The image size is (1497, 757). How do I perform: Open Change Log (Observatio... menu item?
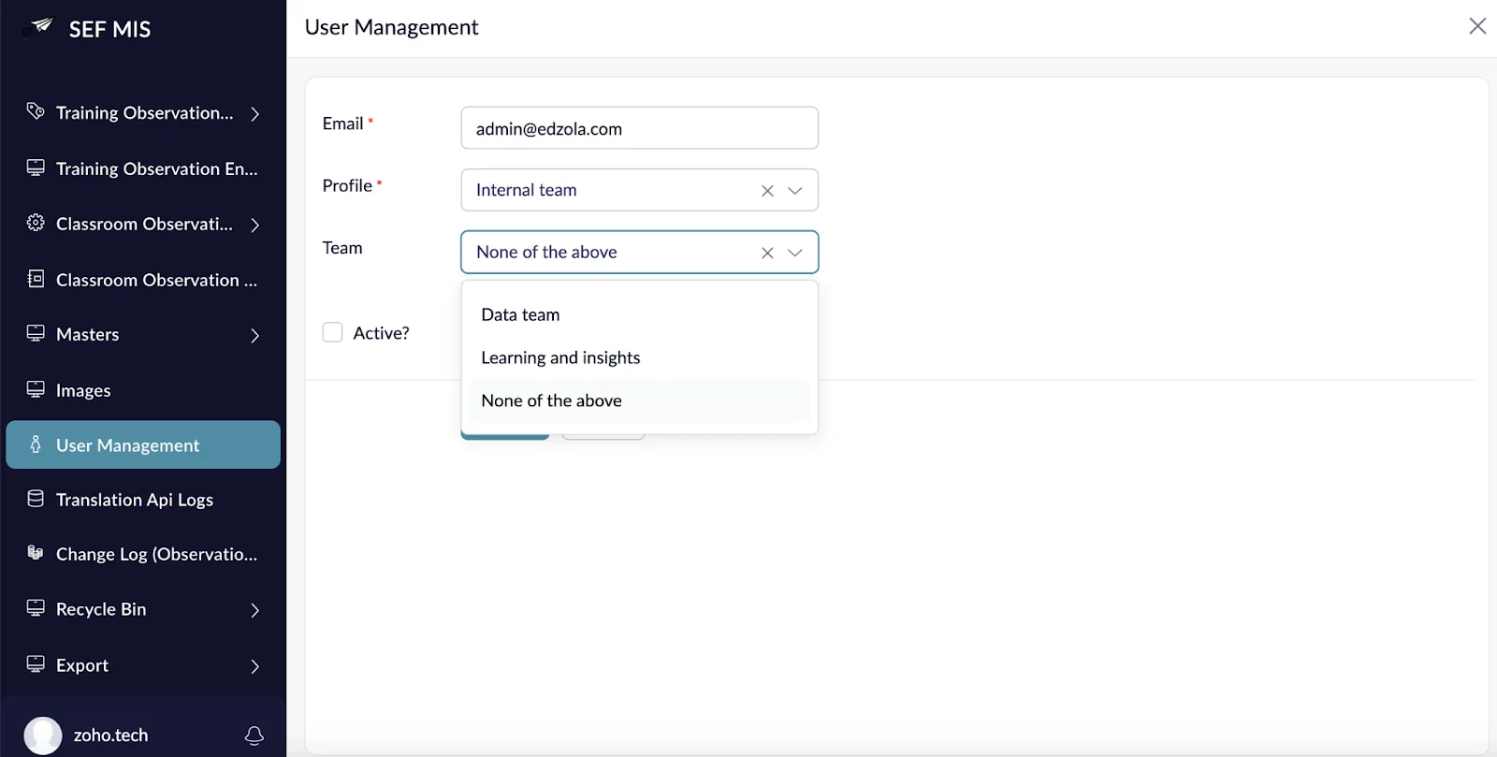(x=143, y=554)
